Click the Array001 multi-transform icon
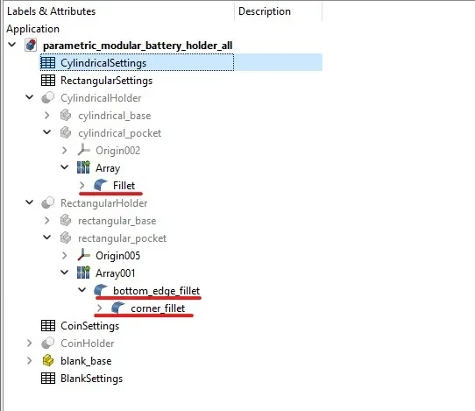This screenshot has height=411, width=475. [83, 273]
